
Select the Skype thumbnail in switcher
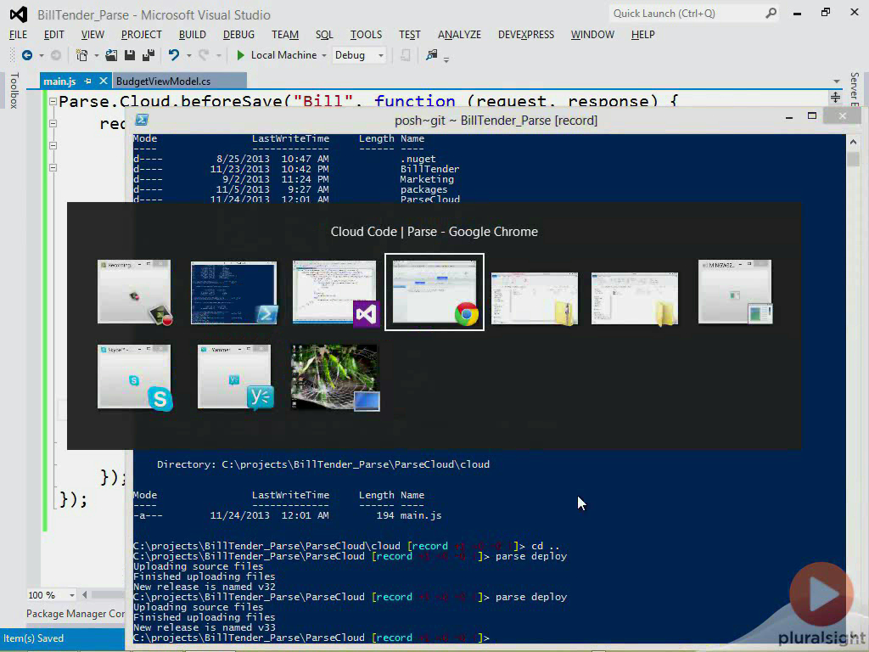pos(134,377)
